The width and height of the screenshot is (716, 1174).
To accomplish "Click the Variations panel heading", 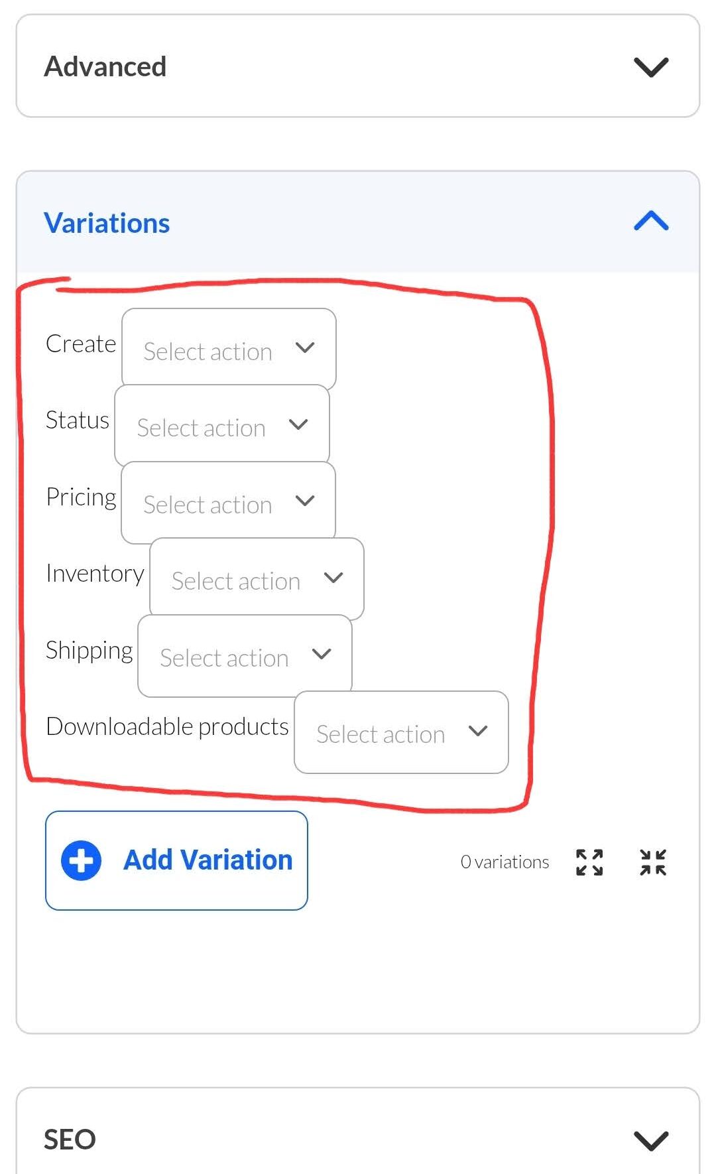I will tap(107, 224).
